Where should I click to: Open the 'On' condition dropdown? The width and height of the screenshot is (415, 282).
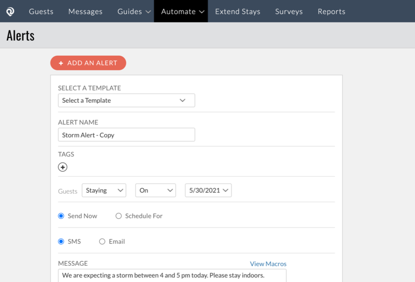pos(155,190)
